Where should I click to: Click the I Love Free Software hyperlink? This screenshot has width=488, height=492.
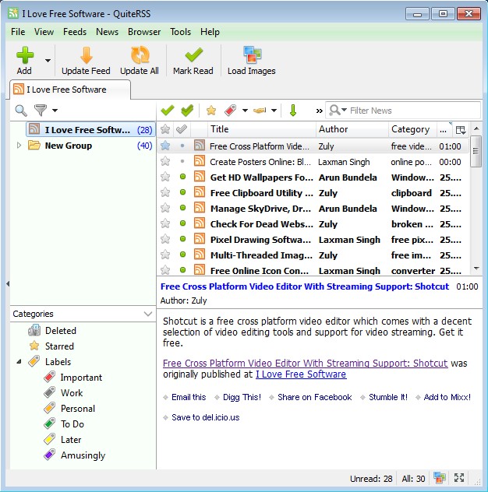[x=301, y=374]
